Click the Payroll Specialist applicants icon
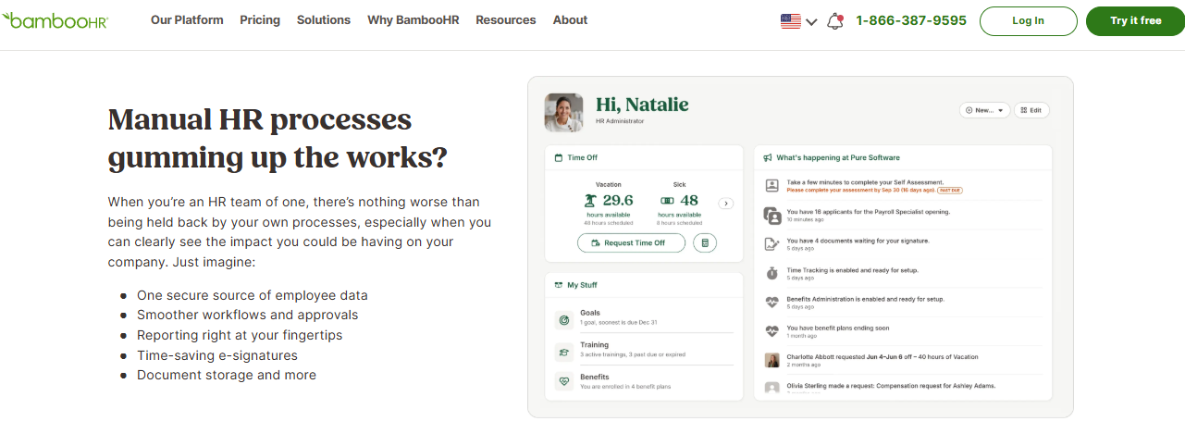Screen dimensions: 1185x446 pos(772,216)
